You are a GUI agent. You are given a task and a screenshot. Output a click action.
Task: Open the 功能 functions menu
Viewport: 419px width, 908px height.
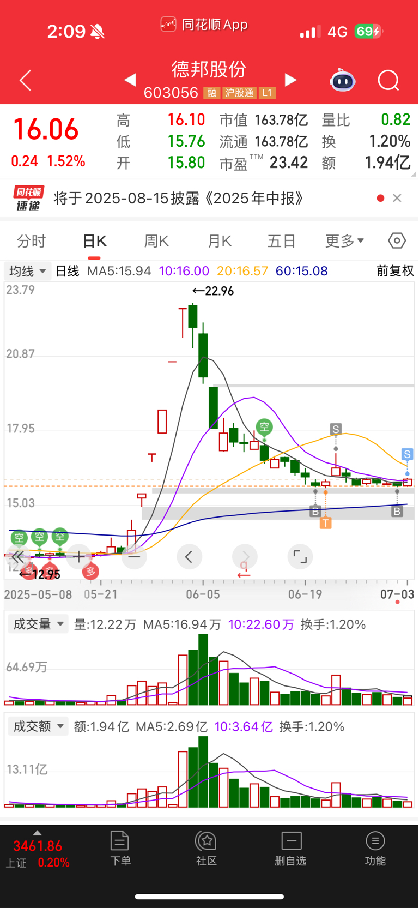tap(375, 849)
